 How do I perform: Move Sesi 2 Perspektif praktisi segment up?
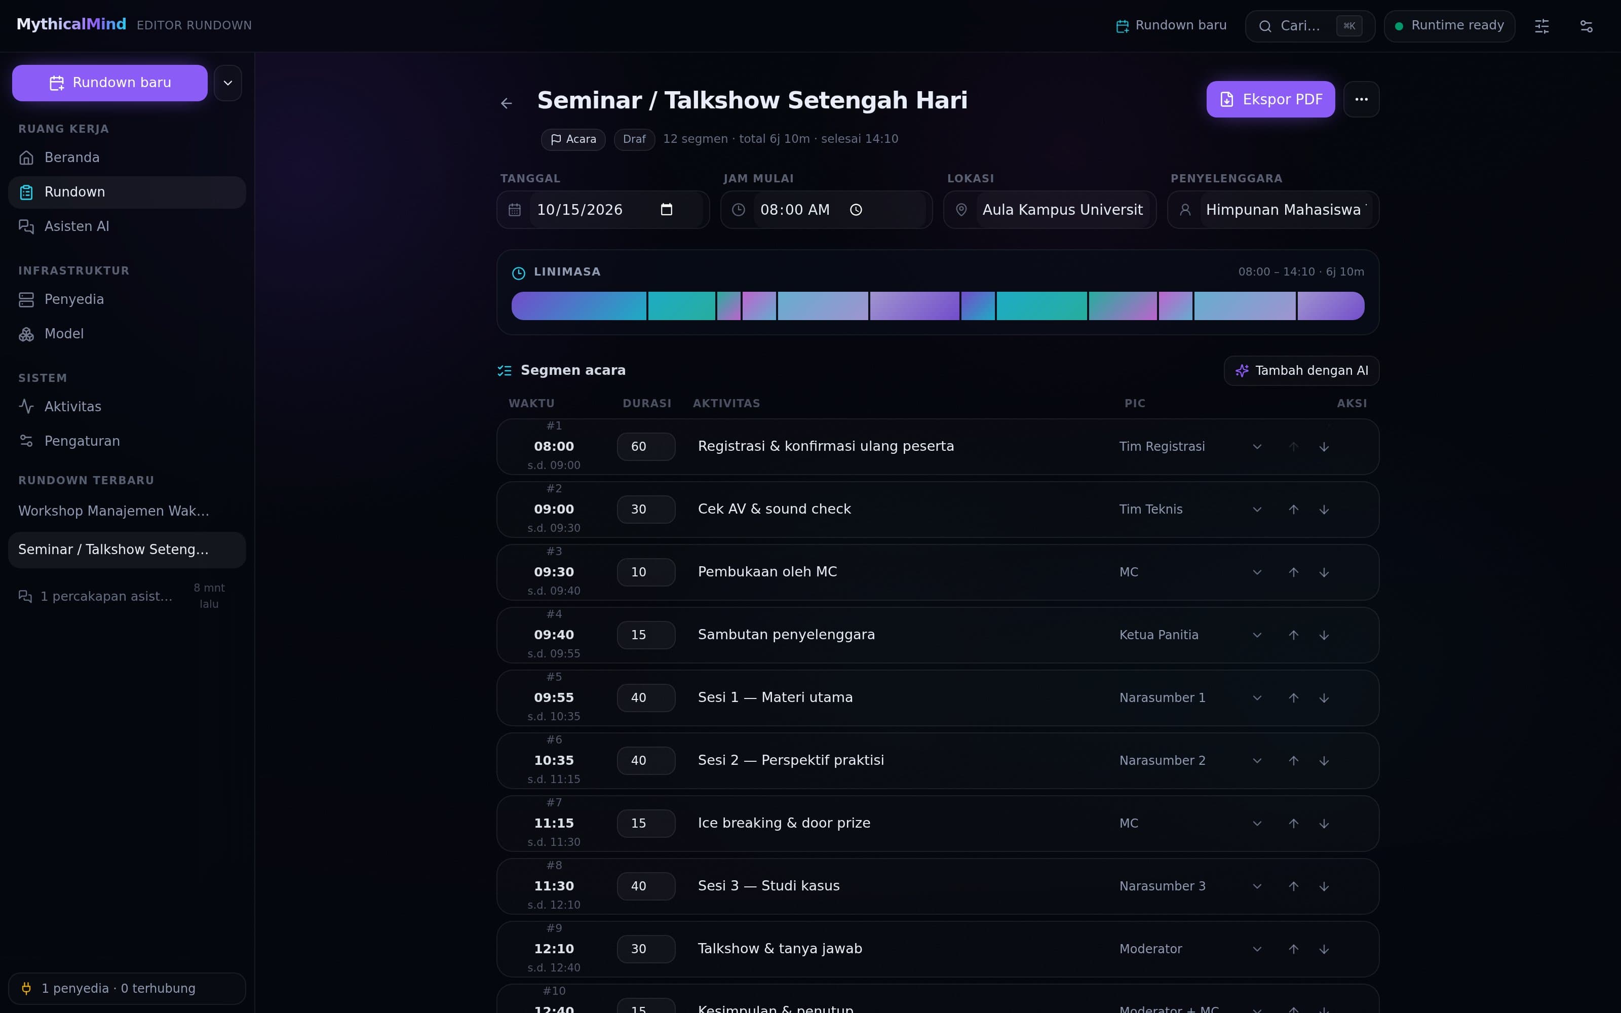pos(1293,760)
